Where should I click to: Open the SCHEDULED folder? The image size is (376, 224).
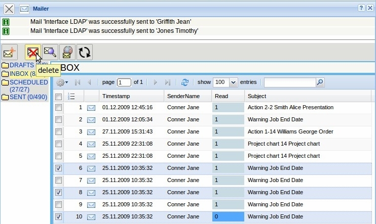click(x=28, y=82)
